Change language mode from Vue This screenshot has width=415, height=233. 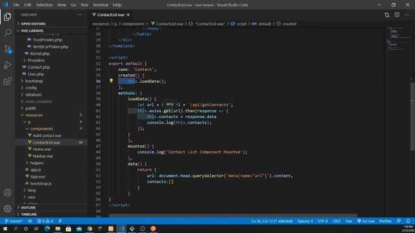(x=349, y=221)
